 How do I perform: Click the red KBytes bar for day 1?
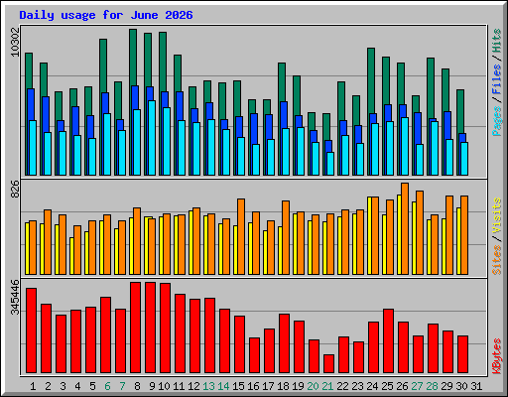coord(31,331)
